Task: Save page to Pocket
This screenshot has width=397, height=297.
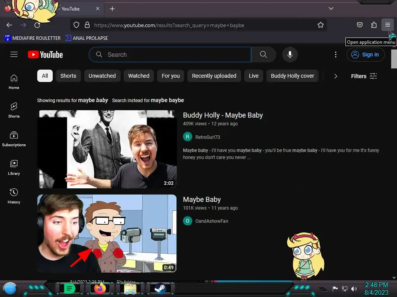Action: 359,25
